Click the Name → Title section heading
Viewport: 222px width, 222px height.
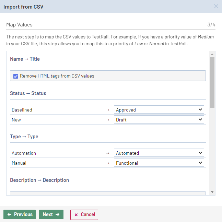pyautogui.click(x=25, y=59)
